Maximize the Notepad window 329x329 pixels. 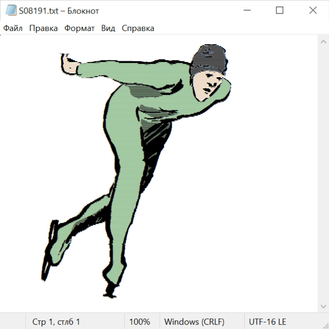pyautogui.click(x=280, y=11)
